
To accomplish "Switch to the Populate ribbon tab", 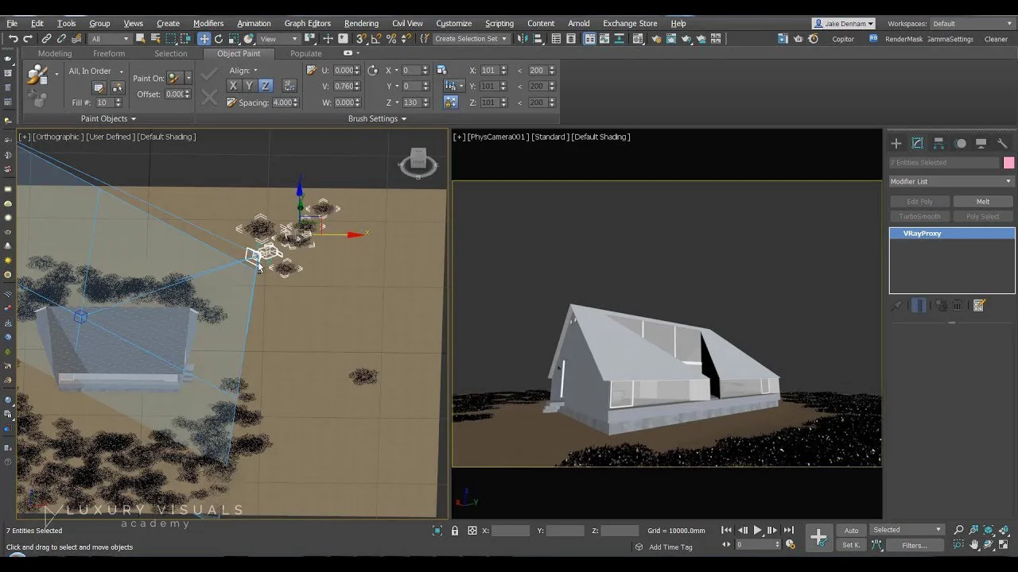I will (305, 53).
